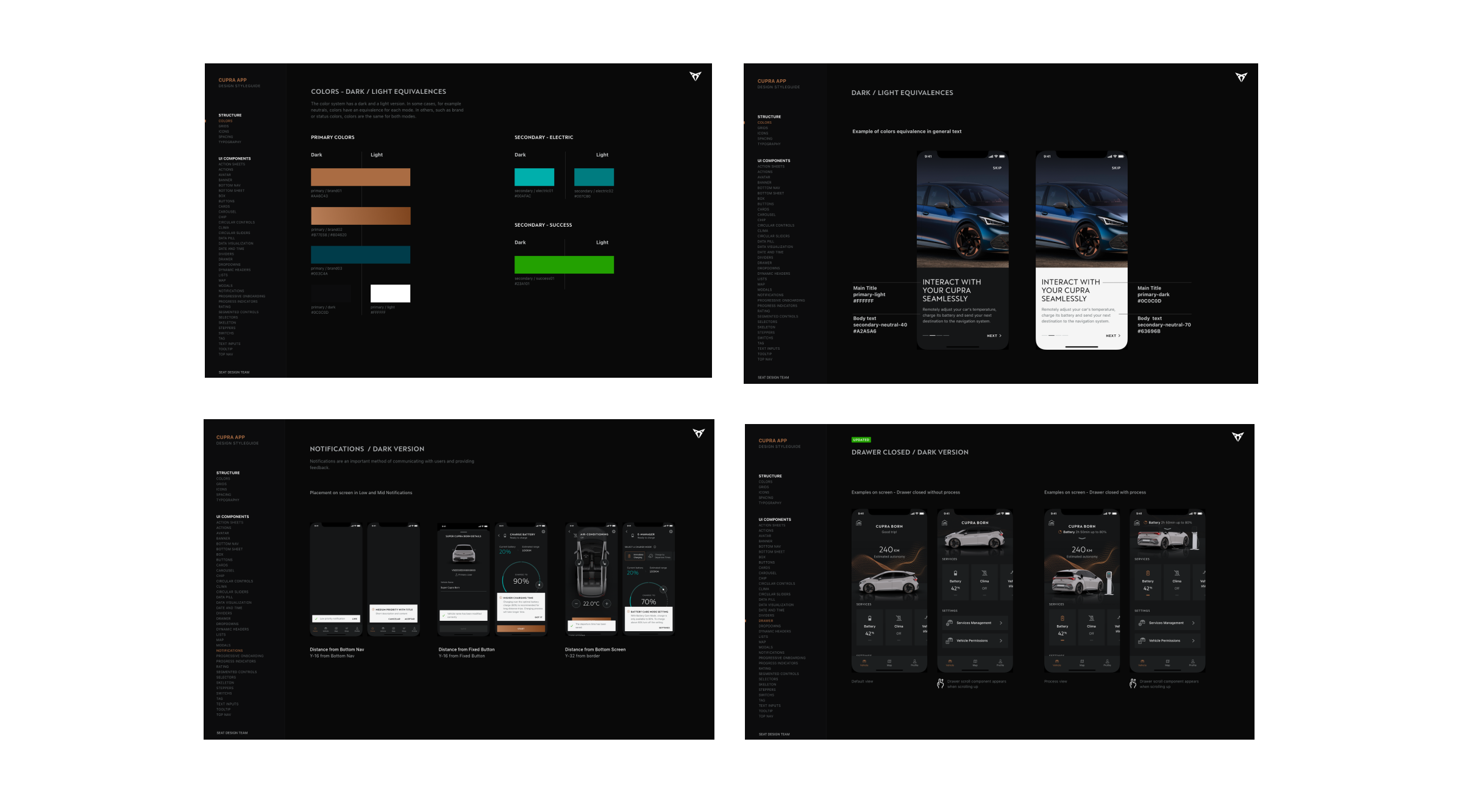The height and width of the screenshot is (803, 1463).
Task: Click the primary / brand01 copper swatch
Action: pos(360,177)
